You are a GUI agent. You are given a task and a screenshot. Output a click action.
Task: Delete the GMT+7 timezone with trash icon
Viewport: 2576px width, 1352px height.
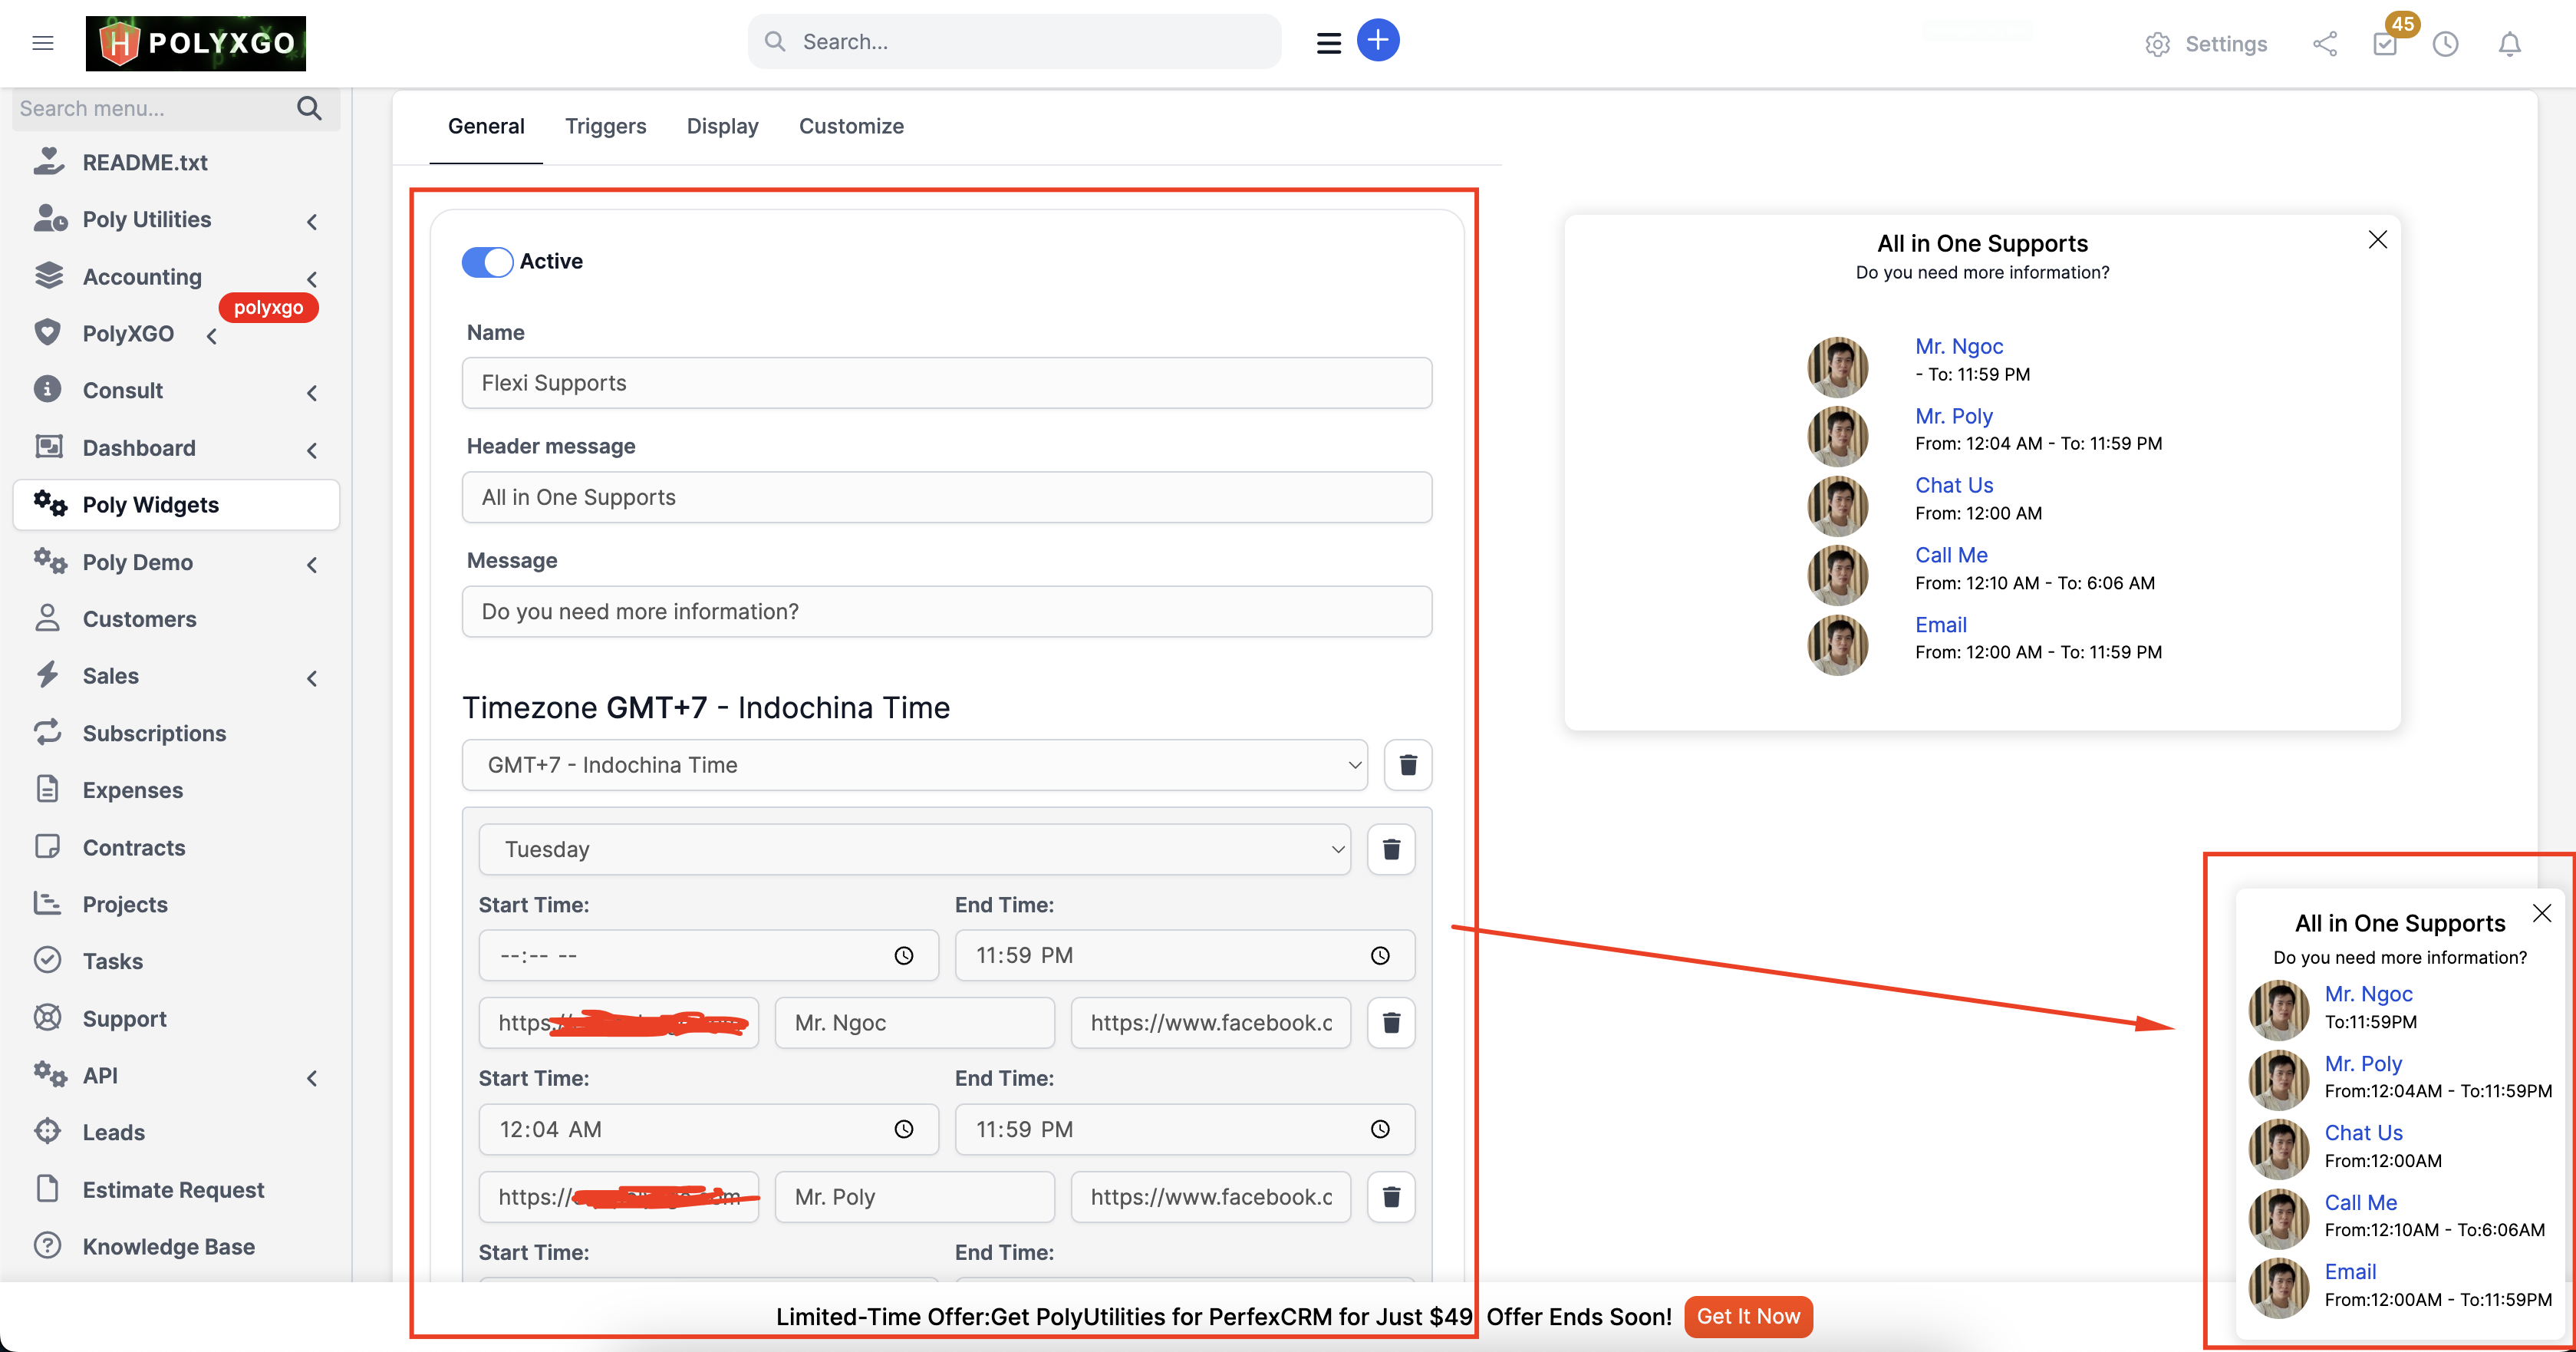[1407, 765]
